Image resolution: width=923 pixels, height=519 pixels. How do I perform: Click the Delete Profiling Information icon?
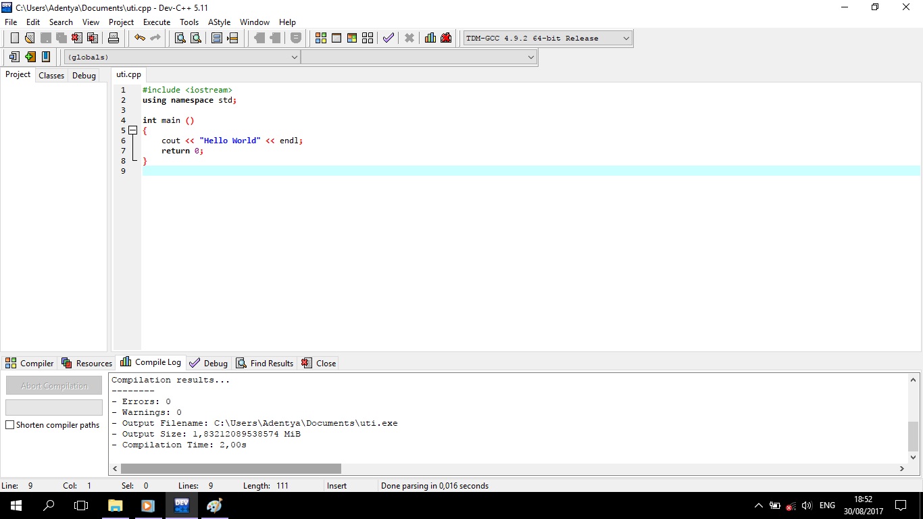click(446, 38)
